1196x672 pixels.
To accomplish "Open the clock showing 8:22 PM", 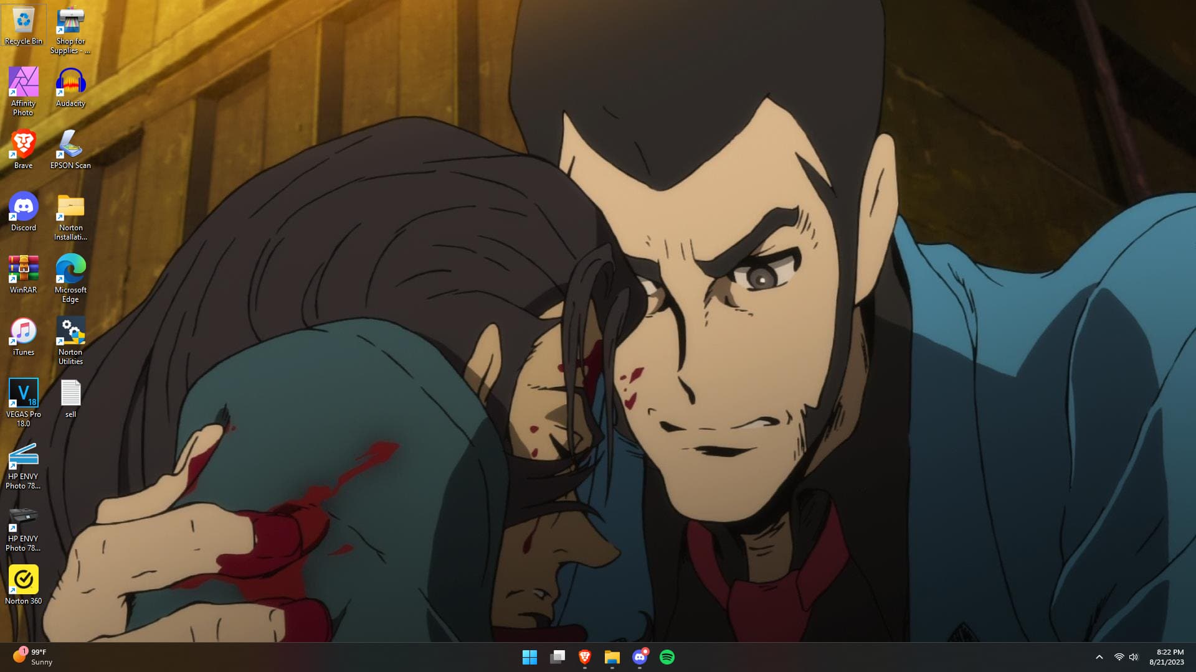I will [1167, 657].
